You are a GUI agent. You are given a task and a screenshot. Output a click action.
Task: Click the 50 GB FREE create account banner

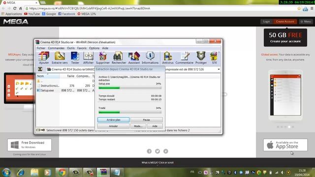pyautogui.click(x=285, y=37)
